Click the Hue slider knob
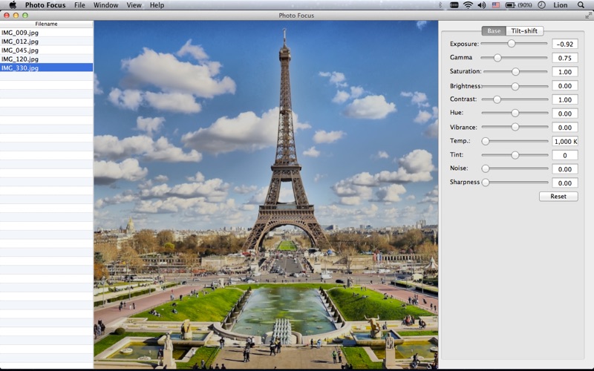Viewport: 594px width, 371px height. coord(515,113)
